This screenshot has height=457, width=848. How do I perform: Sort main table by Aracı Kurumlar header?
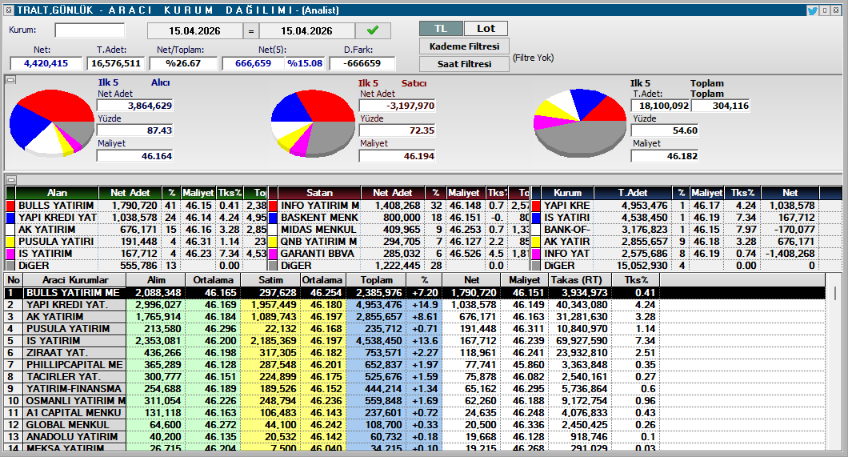click(x=75, y=280)
